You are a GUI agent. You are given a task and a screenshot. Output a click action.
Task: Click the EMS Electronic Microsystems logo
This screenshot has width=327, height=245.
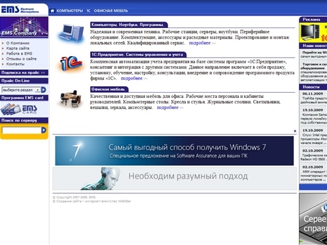point(20,10)
